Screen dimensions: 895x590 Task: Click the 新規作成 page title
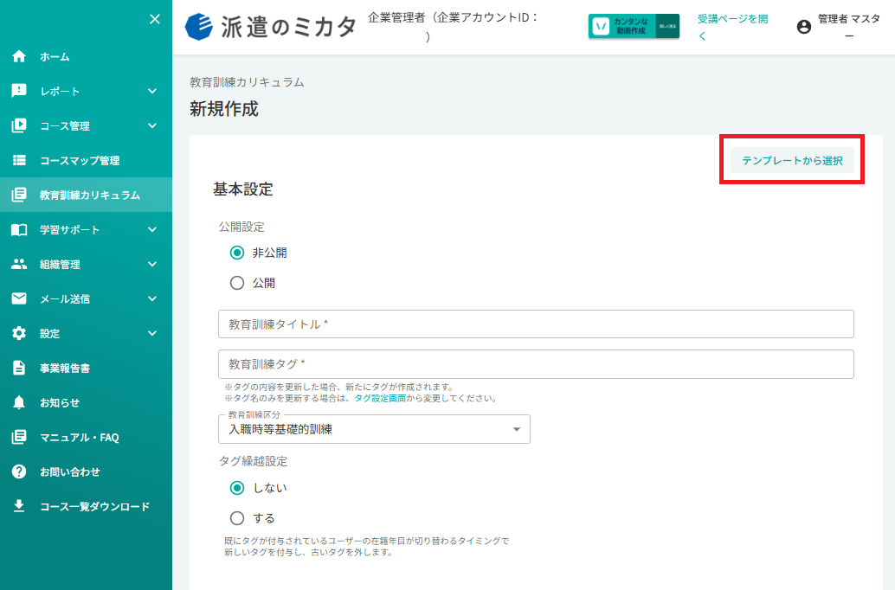pos(223,108)
